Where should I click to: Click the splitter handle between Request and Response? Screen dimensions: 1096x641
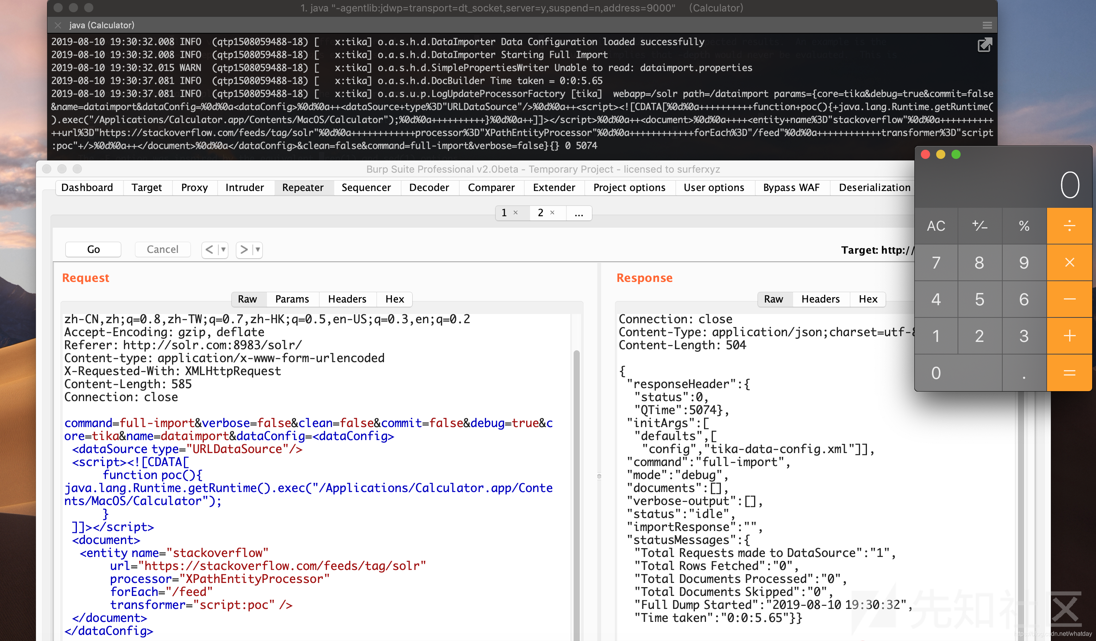(x=599, y=476)
